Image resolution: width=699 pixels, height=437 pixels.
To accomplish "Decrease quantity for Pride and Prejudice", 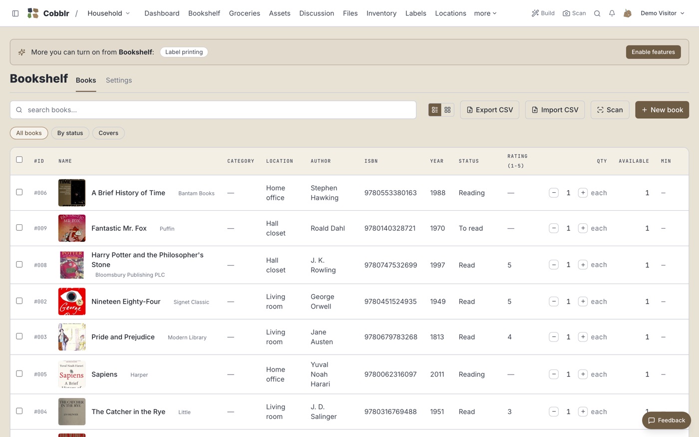I will pyautogui.click(x=554, y=337).
